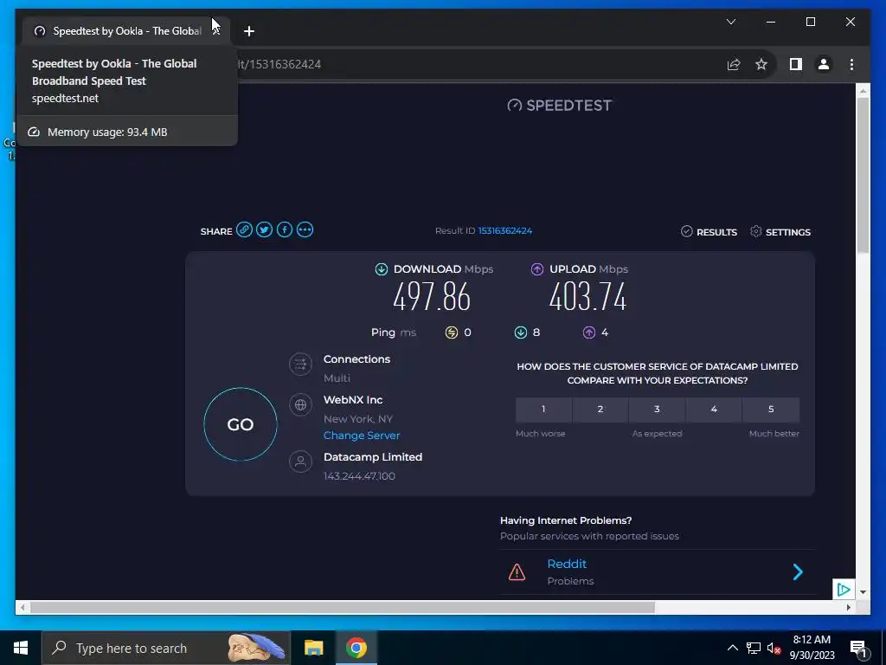Click the download latency icon
Screen dimensions: 886x665
click(x=521, y=332)
